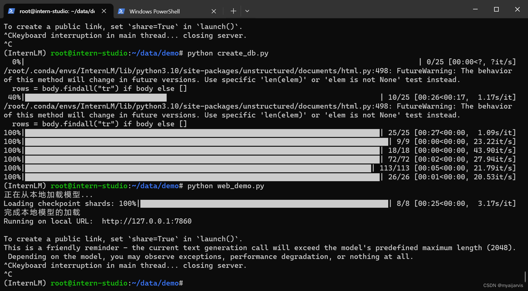Click the '113/113' progress counter text
The image size is (528, 291).
[394, 168]
